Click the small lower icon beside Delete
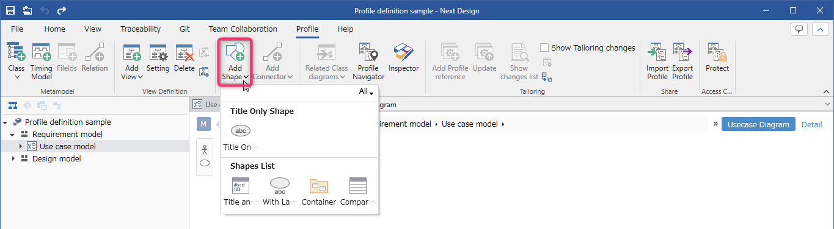 204,72
